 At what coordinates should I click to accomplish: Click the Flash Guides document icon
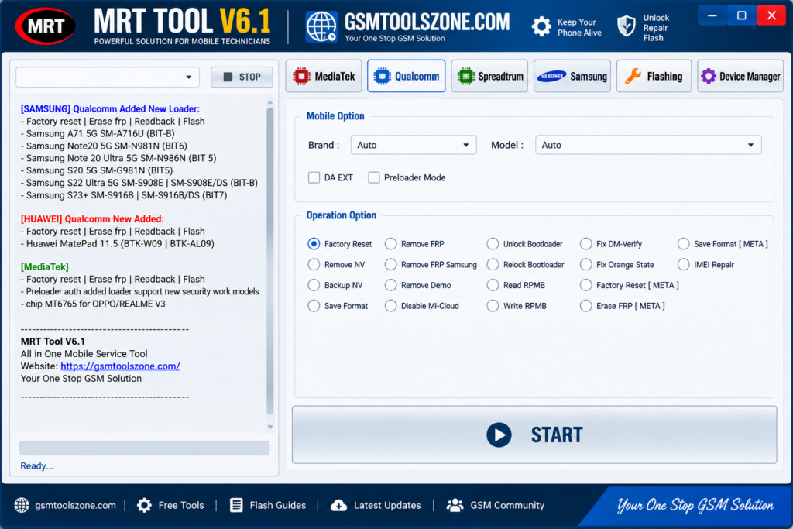[x=236, y=505]
